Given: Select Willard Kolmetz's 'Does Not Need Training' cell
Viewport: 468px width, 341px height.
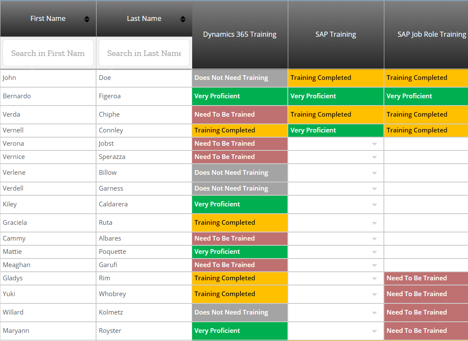Looking at the screenshot, I should coord(240,312).
